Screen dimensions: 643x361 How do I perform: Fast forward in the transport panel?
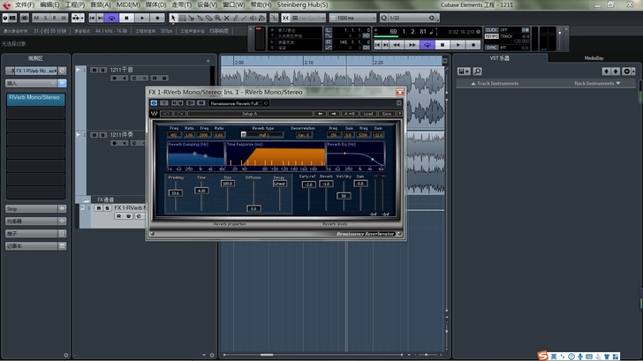(412, 45)
